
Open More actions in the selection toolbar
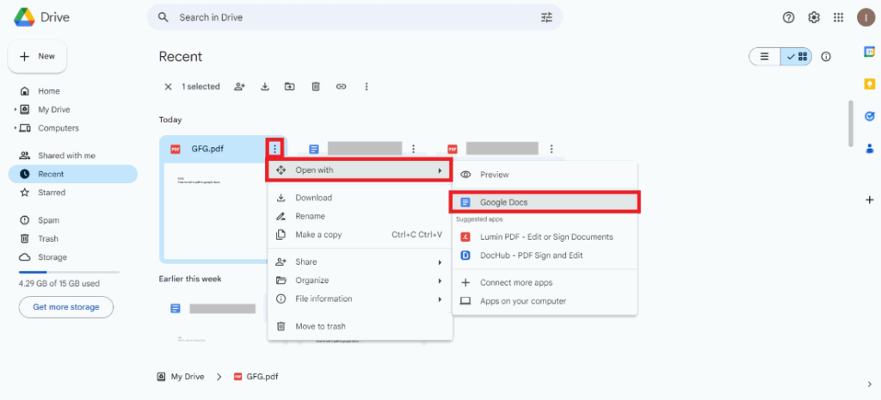click(x=367, y=87)
